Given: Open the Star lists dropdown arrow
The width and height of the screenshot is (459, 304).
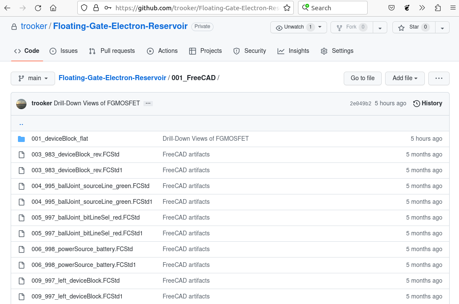Looking at the screenshot, I should [x=442, y=28].
